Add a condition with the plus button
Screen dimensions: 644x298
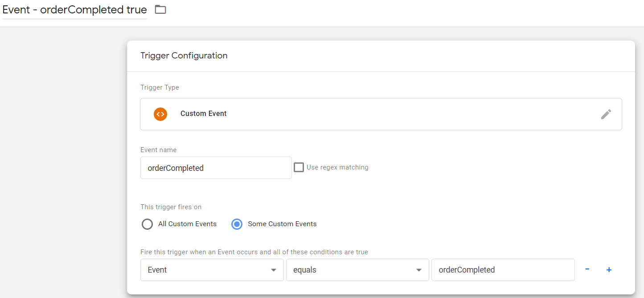click(609, 269)
